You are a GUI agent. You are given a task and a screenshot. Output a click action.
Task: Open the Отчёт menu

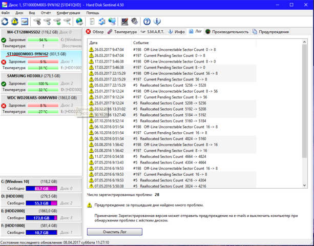(46, 13)
